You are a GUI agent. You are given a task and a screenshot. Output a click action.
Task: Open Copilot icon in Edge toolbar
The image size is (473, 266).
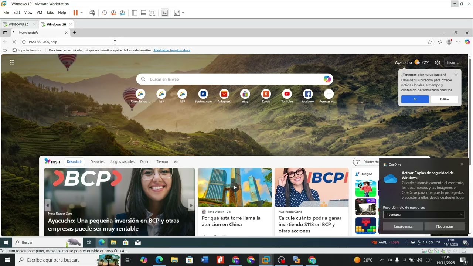[x=467, y=42]
